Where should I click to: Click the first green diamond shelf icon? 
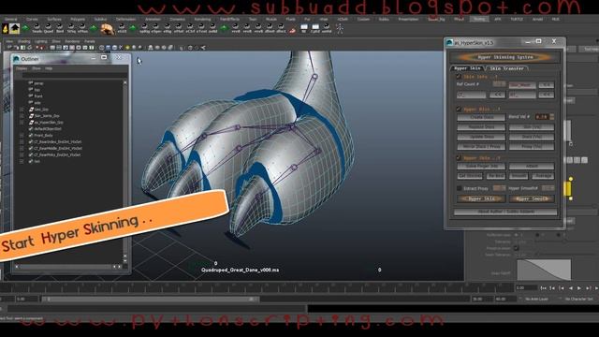tap(25, 28)
